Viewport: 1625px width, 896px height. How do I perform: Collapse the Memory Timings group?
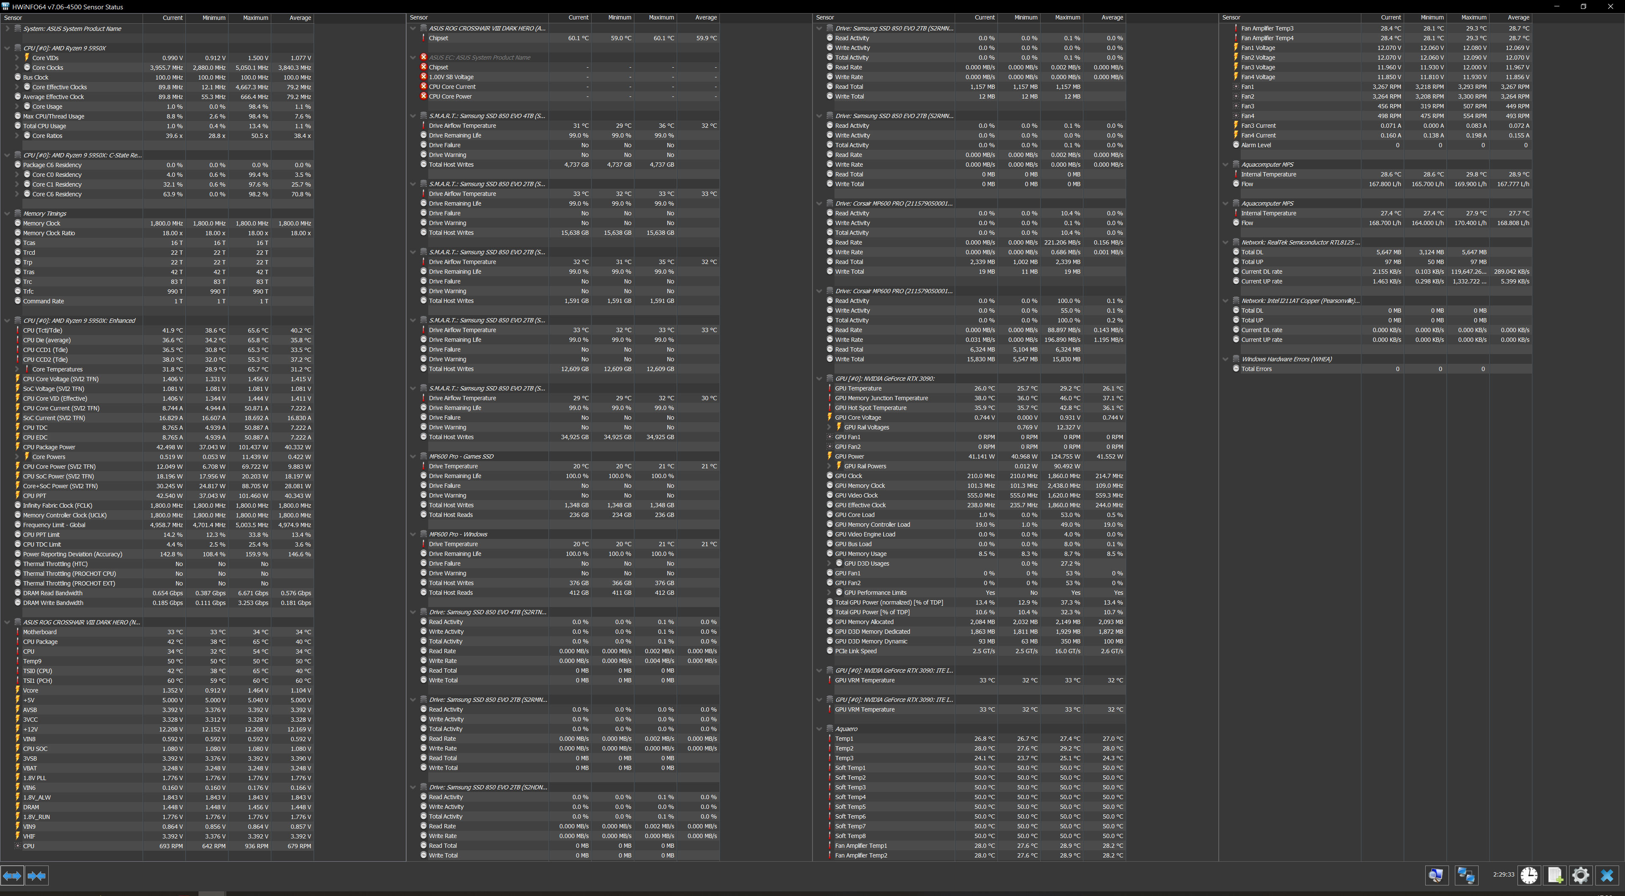coord(7,214)
